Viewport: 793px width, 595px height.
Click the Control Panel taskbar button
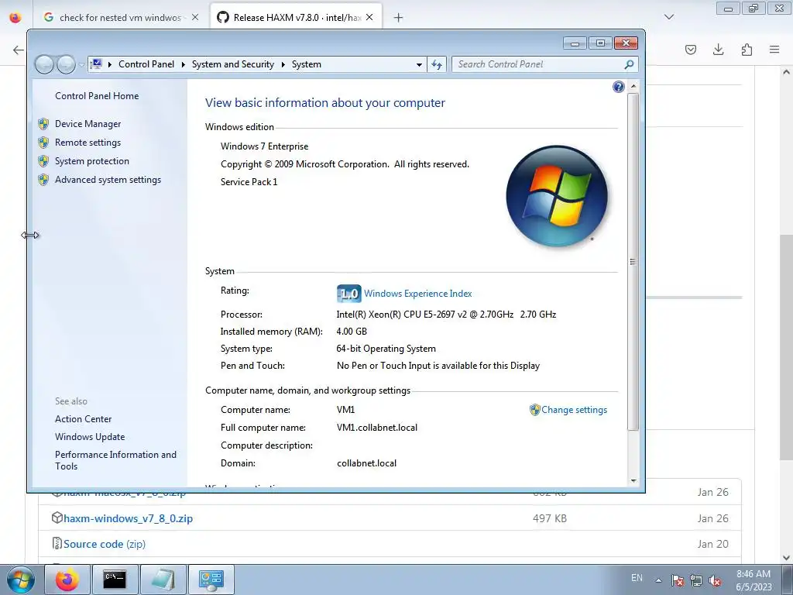coord(211,580)
